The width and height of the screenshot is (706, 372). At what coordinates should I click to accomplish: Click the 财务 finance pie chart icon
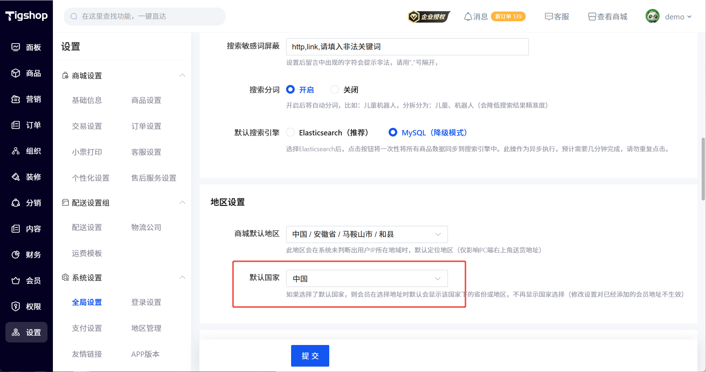(15, 255)
